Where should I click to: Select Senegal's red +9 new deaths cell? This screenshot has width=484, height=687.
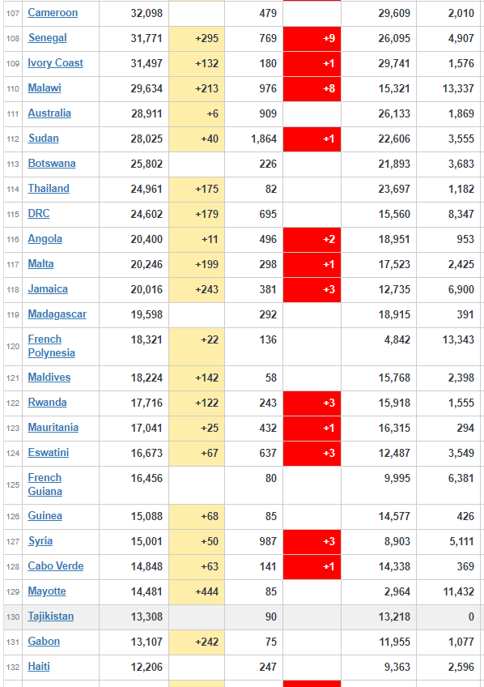(x=312, y=39)
